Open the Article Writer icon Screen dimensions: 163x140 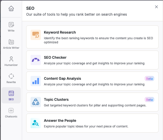tap(11, 42)
